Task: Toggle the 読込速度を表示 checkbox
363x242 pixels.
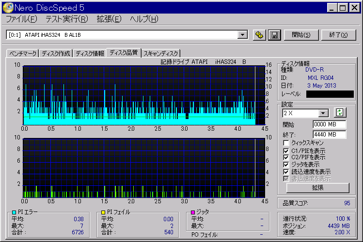Action: 286,172
